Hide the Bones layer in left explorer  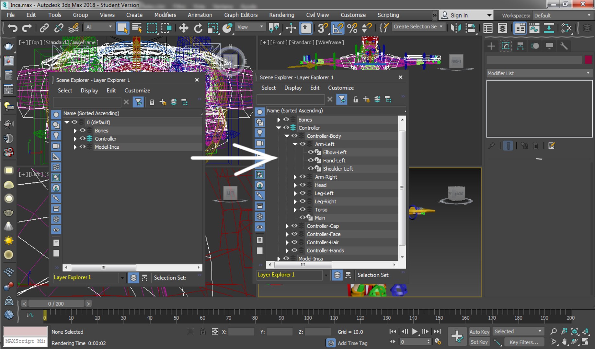click(83, 131)
